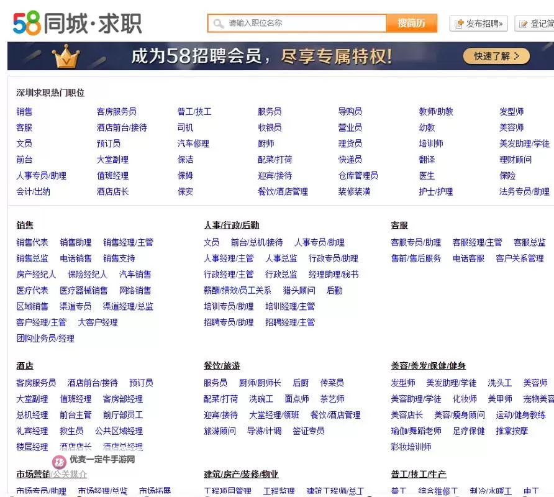
Task: Open 猎头顾问 link
Action: pyautogui.click(x=299, y=291)
